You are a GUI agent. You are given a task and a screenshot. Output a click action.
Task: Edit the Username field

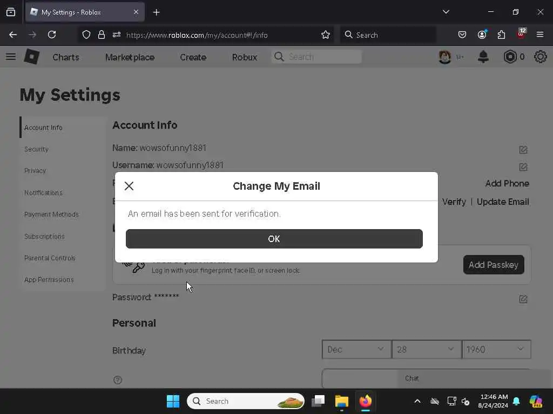[x=523, y=167]
